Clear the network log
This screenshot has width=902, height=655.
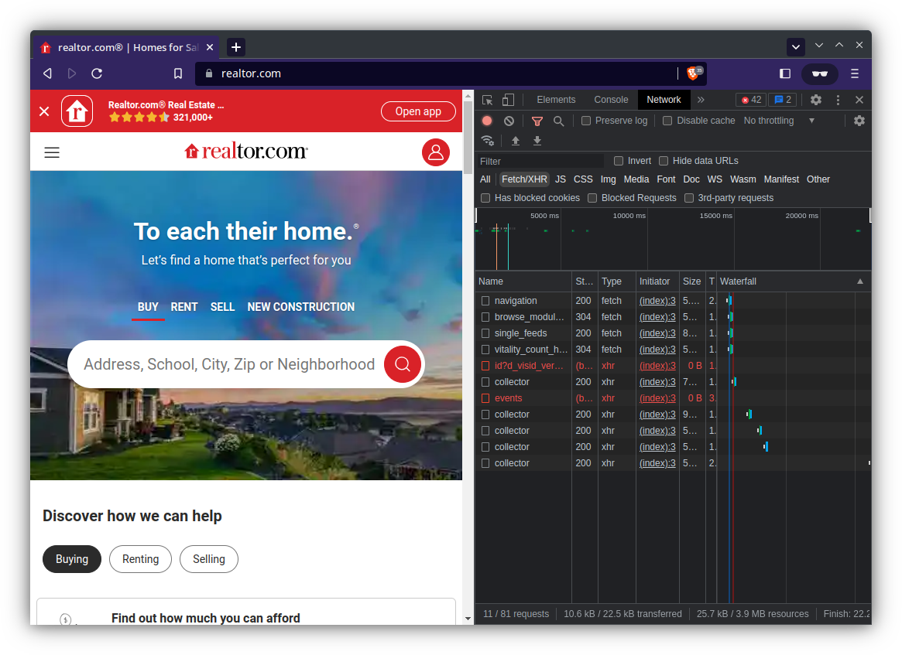tap(509, 121)
